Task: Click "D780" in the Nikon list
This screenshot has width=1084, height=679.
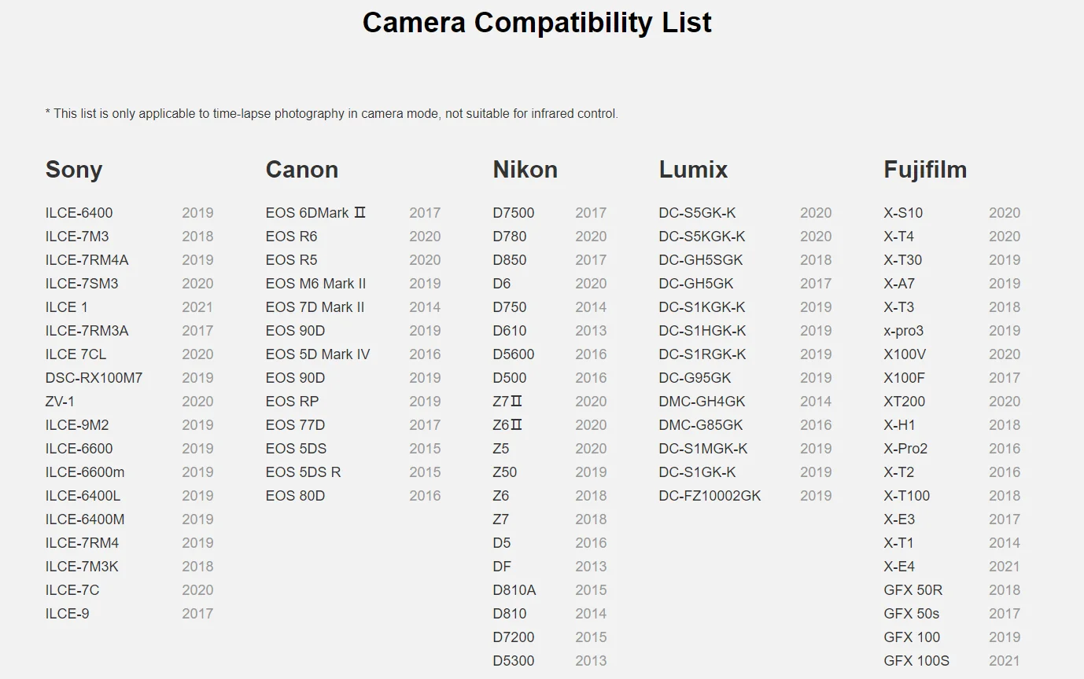Action: [x=510, y=237]
